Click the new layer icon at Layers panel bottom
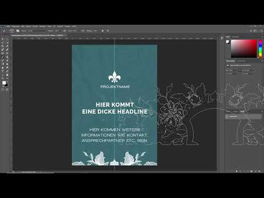The height and width of the screenshot is (198, 264). coord(255,171)
